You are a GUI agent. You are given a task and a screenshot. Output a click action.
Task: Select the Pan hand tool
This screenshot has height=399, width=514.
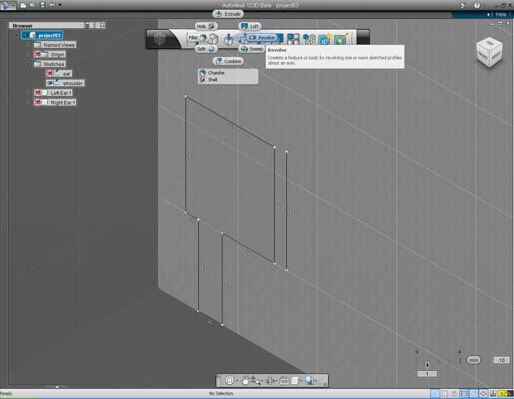[x=245, y=380]
